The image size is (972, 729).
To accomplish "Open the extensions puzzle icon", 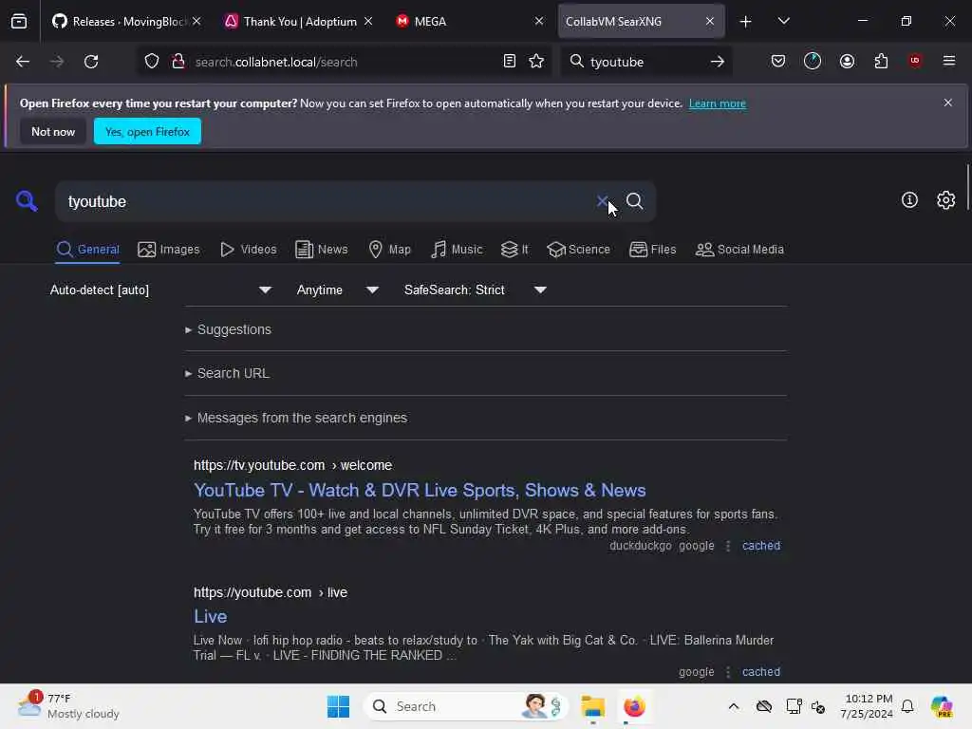I will (881, 62).
